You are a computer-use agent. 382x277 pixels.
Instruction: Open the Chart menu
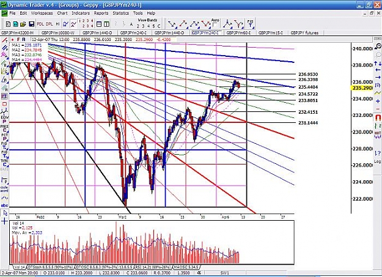62,13
